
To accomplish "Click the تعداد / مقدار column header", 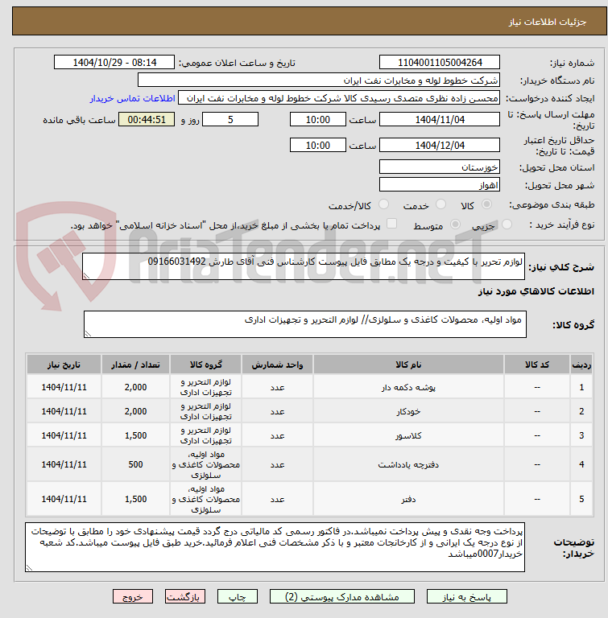I will [136, 365].
